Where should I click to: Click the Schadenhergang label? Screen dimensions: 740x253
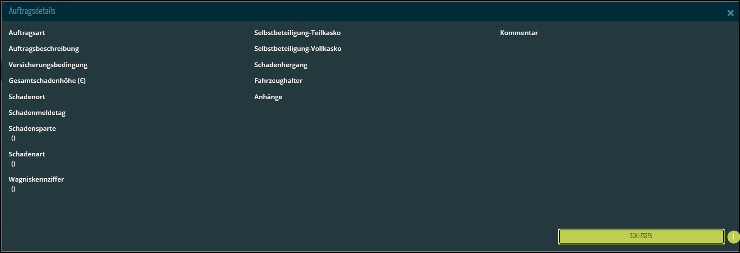(x=281, y=65)
